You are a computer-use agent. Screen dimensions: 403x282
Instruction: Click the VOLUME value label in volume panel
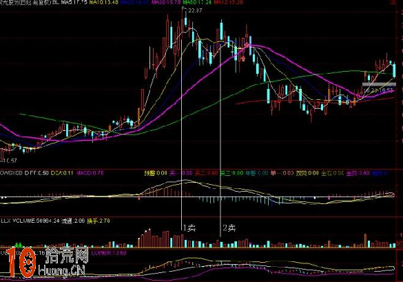[x=36, y=221]
